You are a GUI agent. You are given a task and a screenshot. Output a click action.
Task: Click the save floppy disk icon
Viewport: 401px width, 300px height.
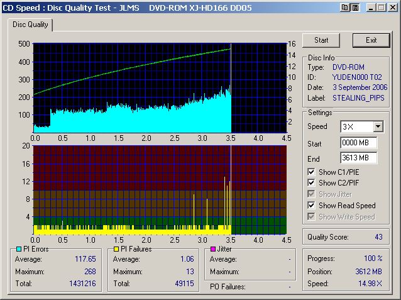(x=355, y=8)
